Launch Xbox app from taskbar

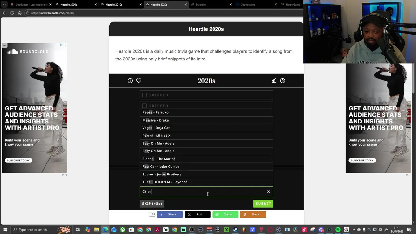tap(123, 230)
